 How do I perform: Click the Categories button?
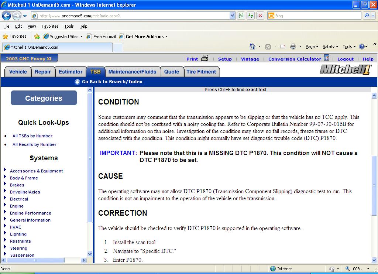coord(44,98)
